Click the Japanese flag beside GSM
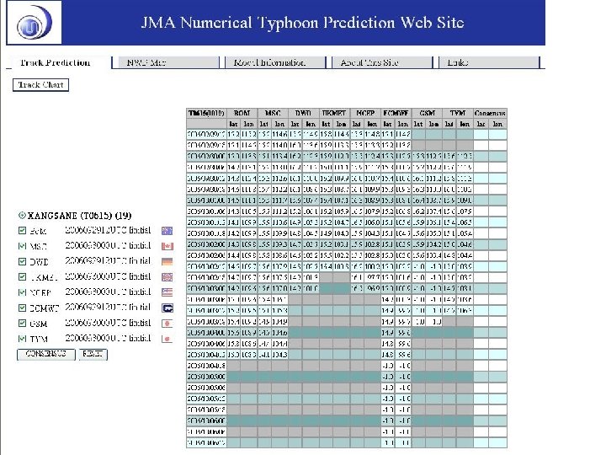The image size is (606, 455). pyautogui.click(x=167, y=324)
